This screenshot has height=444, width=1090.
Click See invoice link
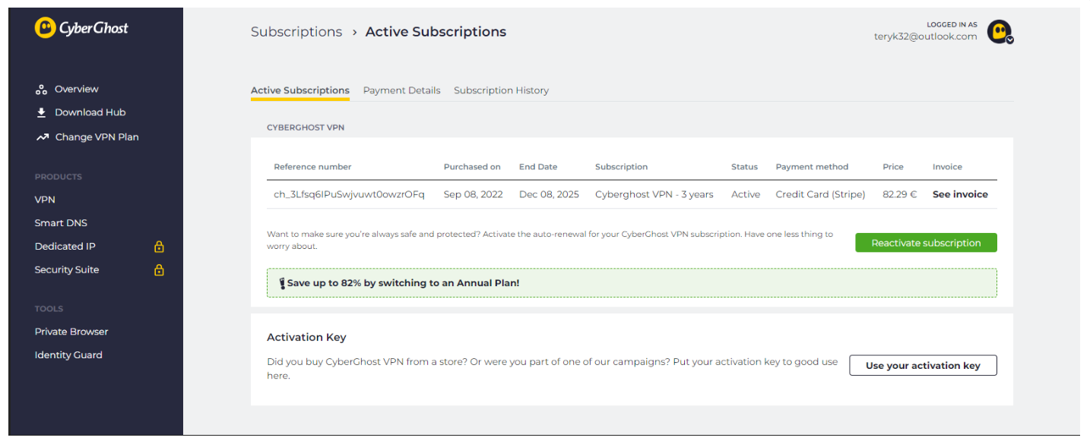pyautogui.click(x=960, y=194)
